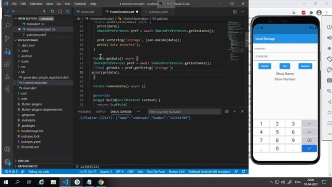Open the Source Control view
332x187 pixels.
click(7, 38)
